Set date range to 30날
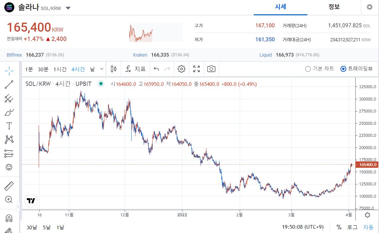 [32, 227]
